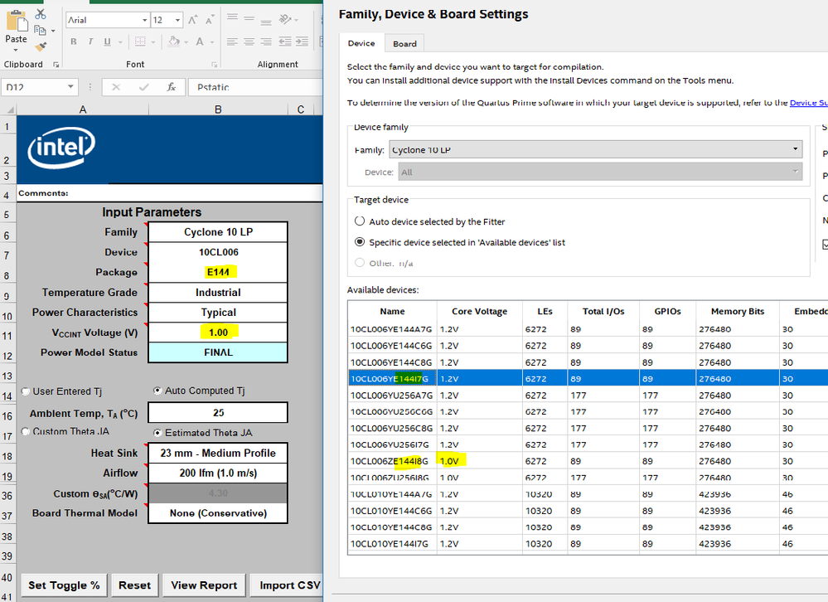The image size is (828, 602).
Task: Click the Insert Function fx icon
Action: (171, 86)
